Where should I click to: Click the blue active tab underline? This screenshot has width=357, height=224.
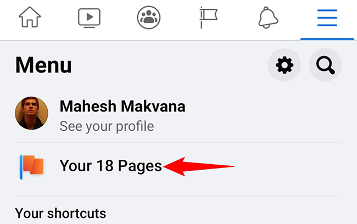tap(327, 39)
